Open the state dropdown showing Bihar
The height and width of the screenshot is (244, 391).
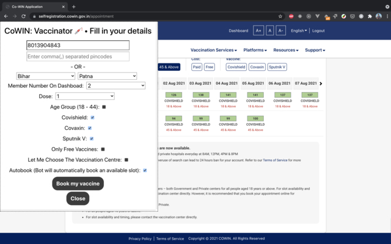[x=46, y=76]
